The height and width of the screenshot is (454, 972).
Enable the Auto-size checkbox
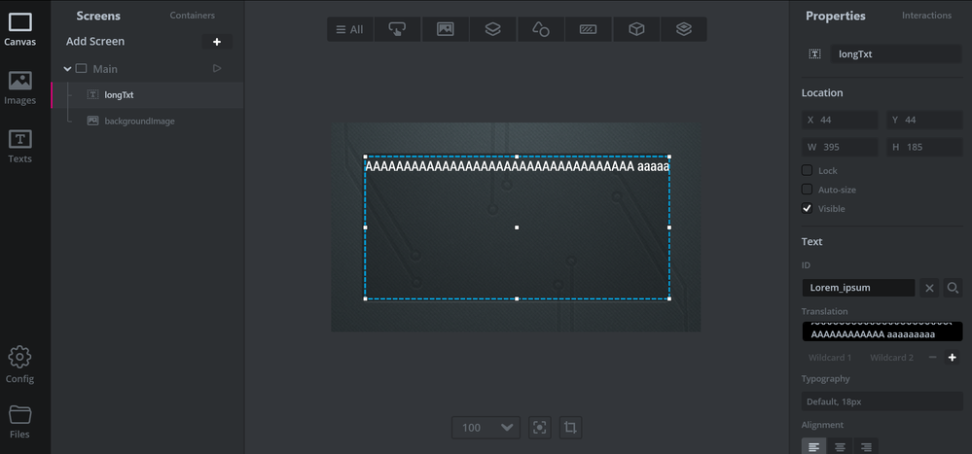click(x=807, y=190)
